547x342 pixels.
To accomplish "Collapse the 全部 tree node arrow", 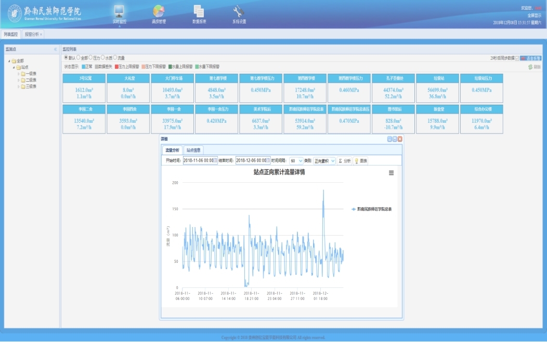I will pos(9,61).
